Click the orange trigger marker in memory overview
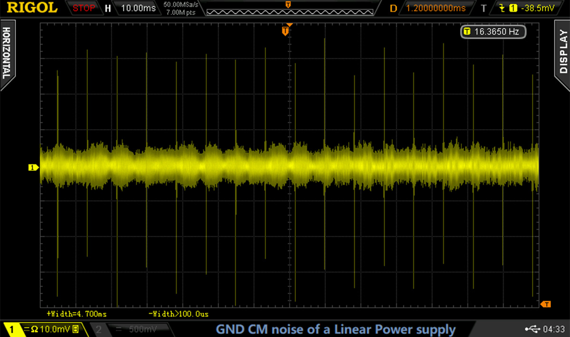The width and height of the screenshot is (570, 337). tap(288, 4)
